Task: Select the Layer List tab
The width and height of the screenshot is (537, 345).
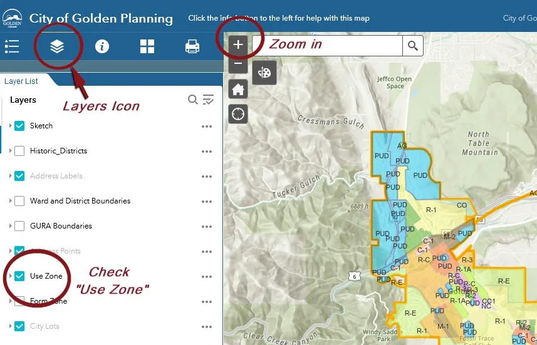Action: pyautogui.click(x=21, y=81)
